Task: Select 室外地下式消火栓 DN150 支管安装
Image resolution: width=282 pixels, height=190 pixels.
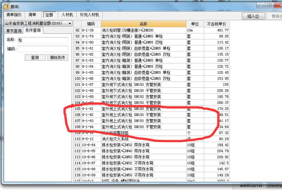Action: pos(152,97)
